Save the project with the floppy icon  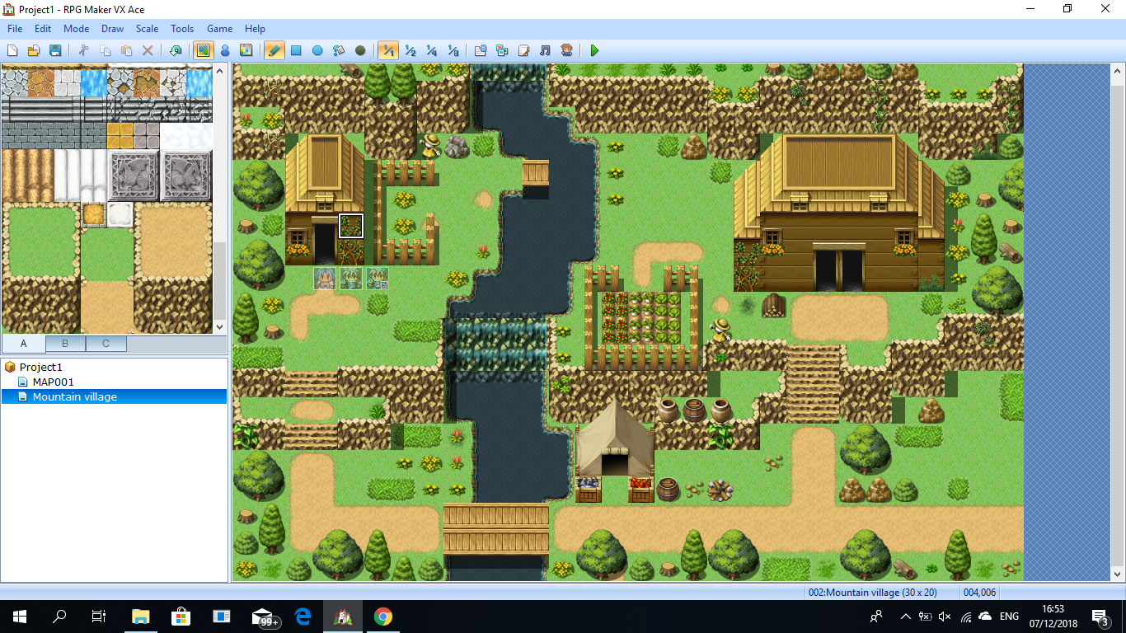[55, 50]
